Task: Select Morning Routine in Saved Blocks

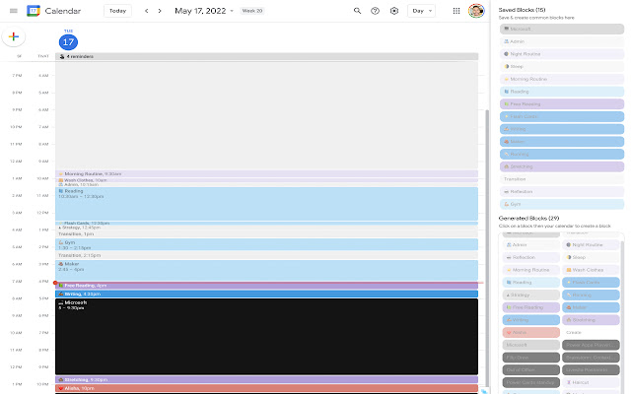Action: pos(562,79)
